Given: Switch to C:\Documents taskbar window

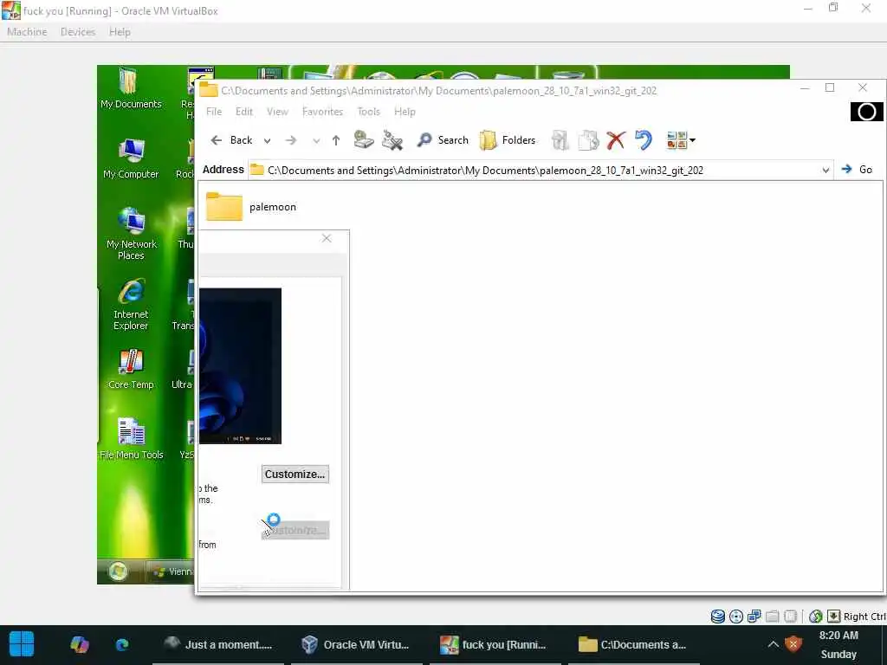Looking at the screenshot, I should click(x=633, y=644).
